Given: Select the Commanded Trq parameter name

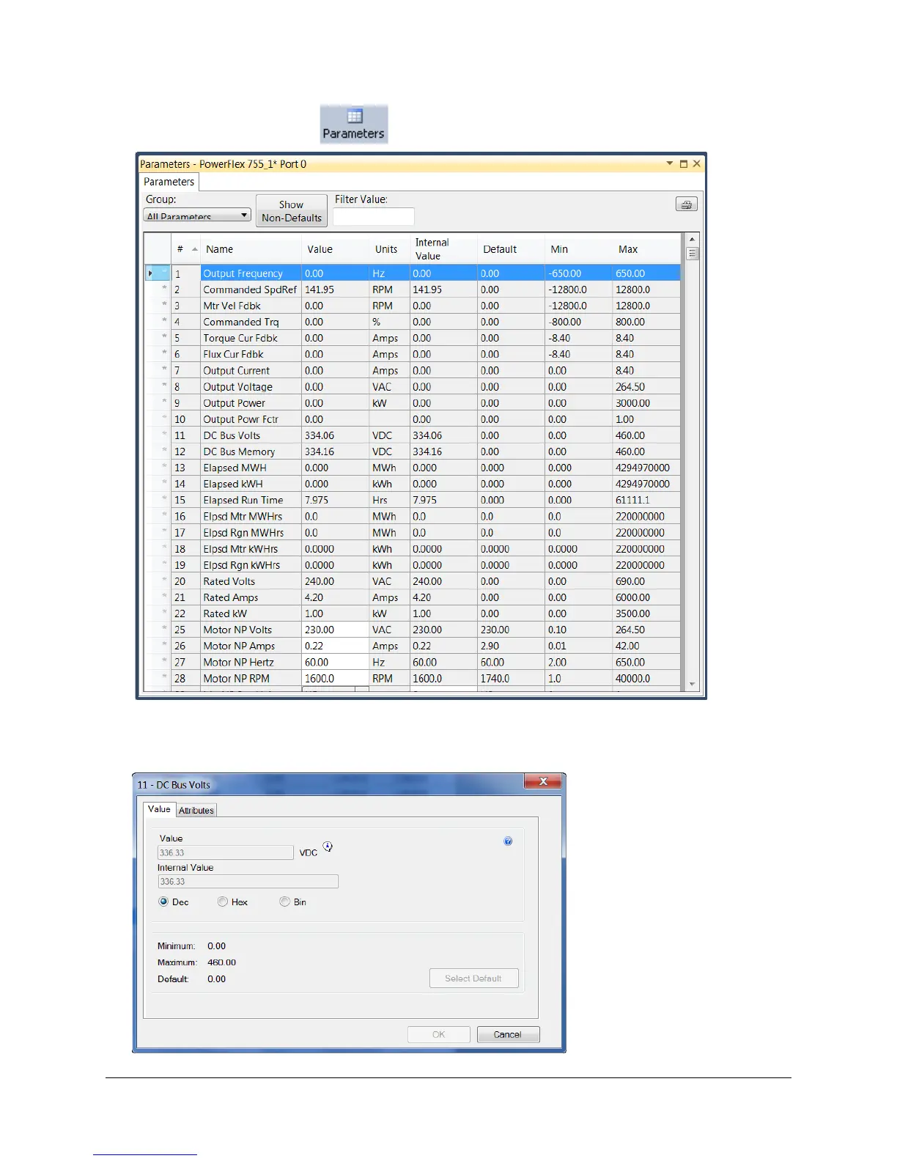Looking at the screenshot, I should (x=241, y=322).
